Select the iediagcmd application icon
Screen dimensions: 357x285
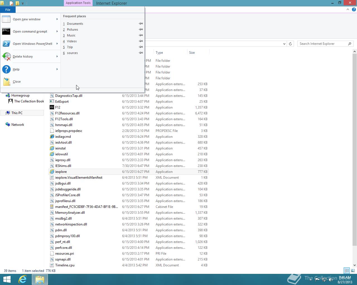(x=52, y=137)
